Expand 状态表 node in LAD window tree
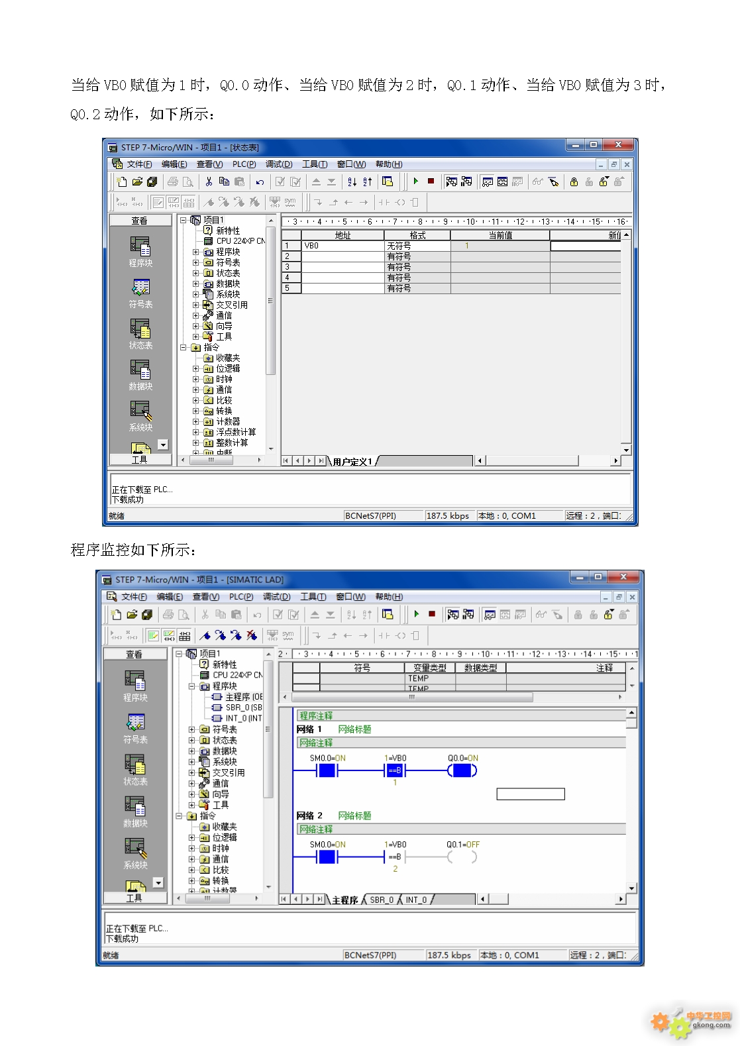This screenshot has height=1046, width=740. [192, 740]
